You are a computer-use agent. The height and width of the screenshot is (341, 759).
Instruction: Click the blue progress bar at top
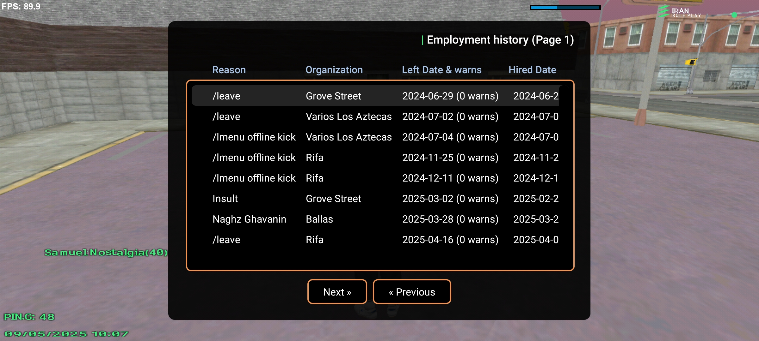565,7
